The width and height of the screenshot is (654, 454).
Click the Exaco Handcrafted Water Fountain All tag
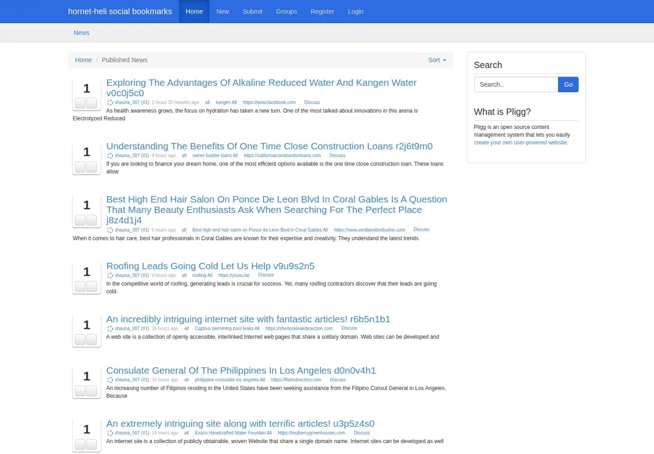click(x=233, y=433)
